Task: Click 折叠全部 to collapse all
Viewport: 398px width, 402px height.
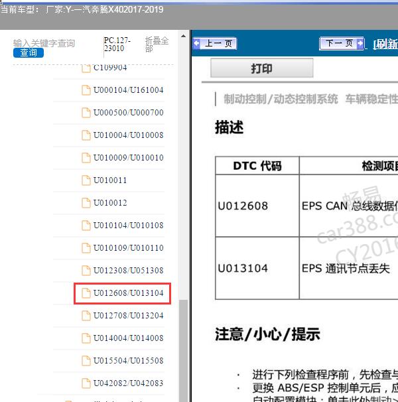Action: (x=157, y=44)
